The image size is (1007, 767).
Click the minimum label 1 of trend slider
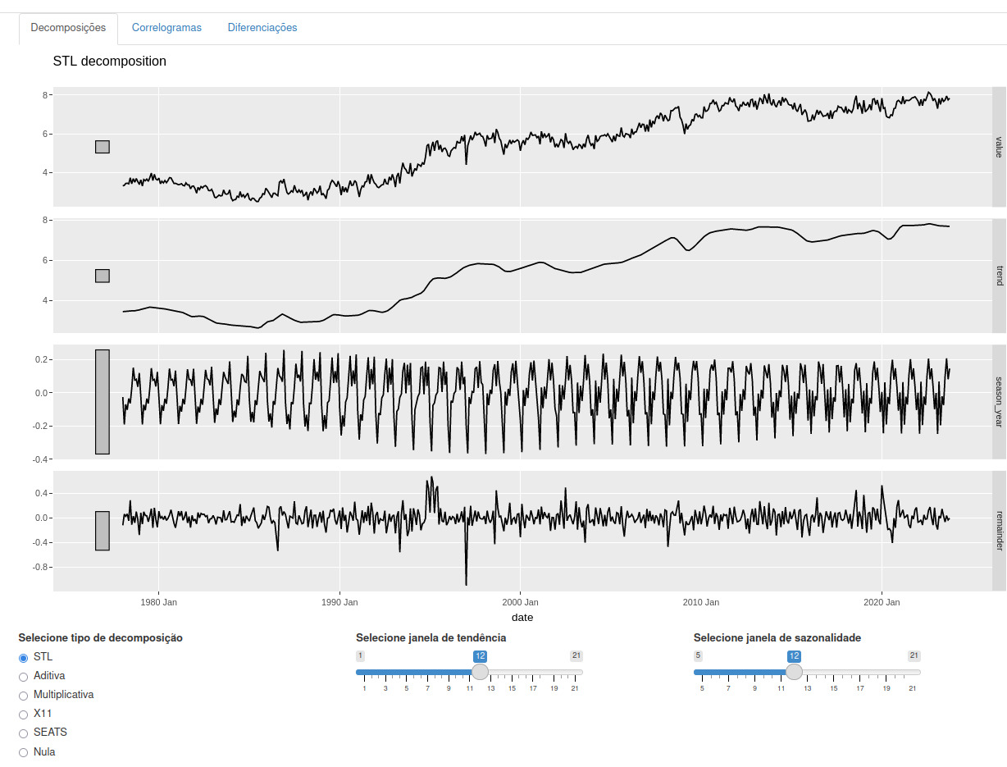click(360, 655)
